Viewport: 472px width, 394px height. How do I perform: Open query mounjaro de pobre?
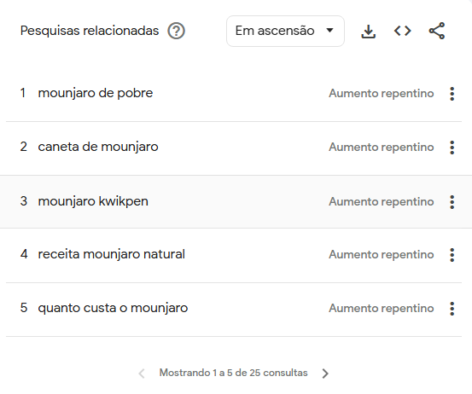pyautogui.click(x=95, y=93)
